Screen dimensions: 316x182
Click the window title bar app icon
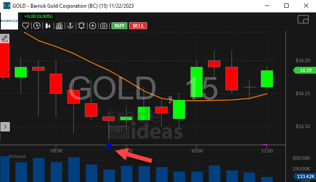(x=6, y=7)
